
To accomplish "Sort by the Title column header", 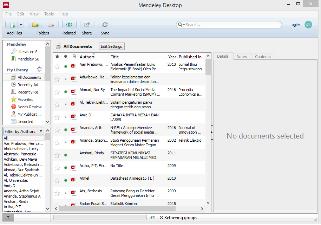I will click(x=135, y=57).
